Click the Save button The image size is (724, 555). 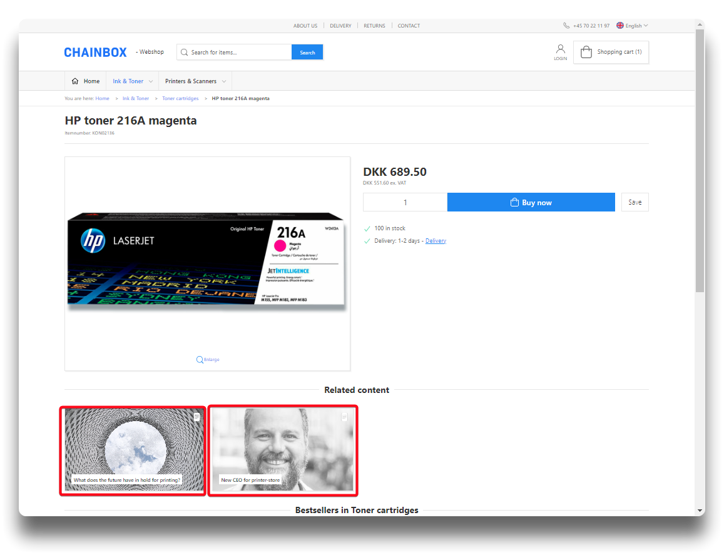click(635, 202)
